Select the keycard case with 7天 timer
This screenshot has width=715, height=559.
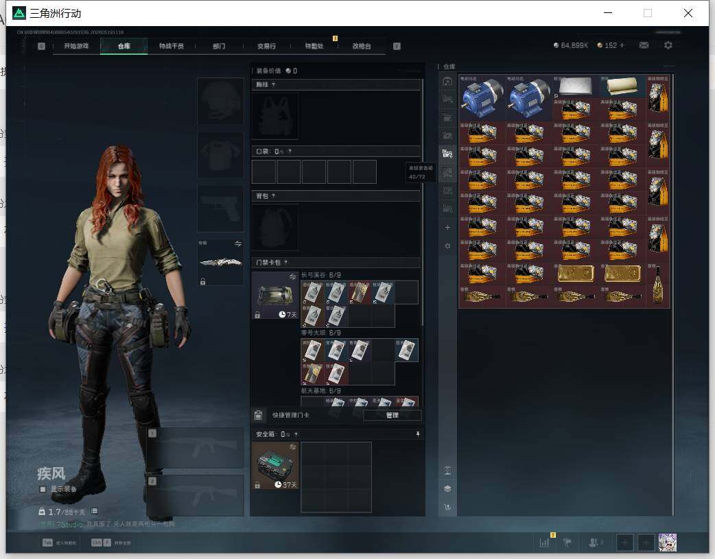[275, 296]
